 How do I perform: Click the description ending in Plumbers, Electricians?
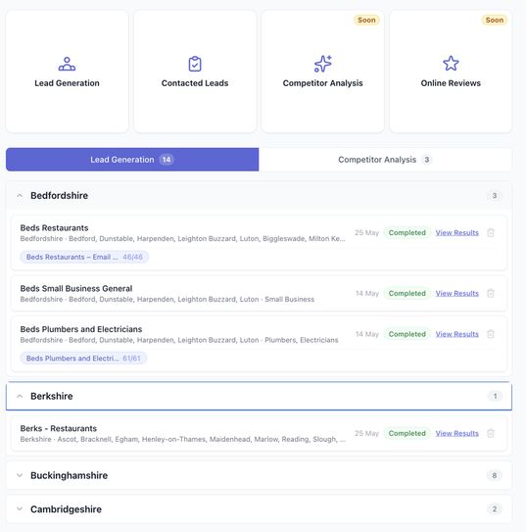[179, 340]
